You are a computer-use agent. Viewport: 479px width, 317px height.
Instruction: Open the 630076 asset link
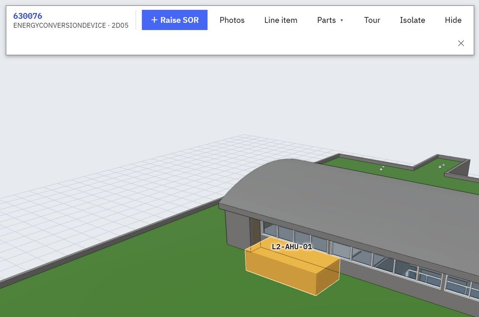click(x=28, y=16)
